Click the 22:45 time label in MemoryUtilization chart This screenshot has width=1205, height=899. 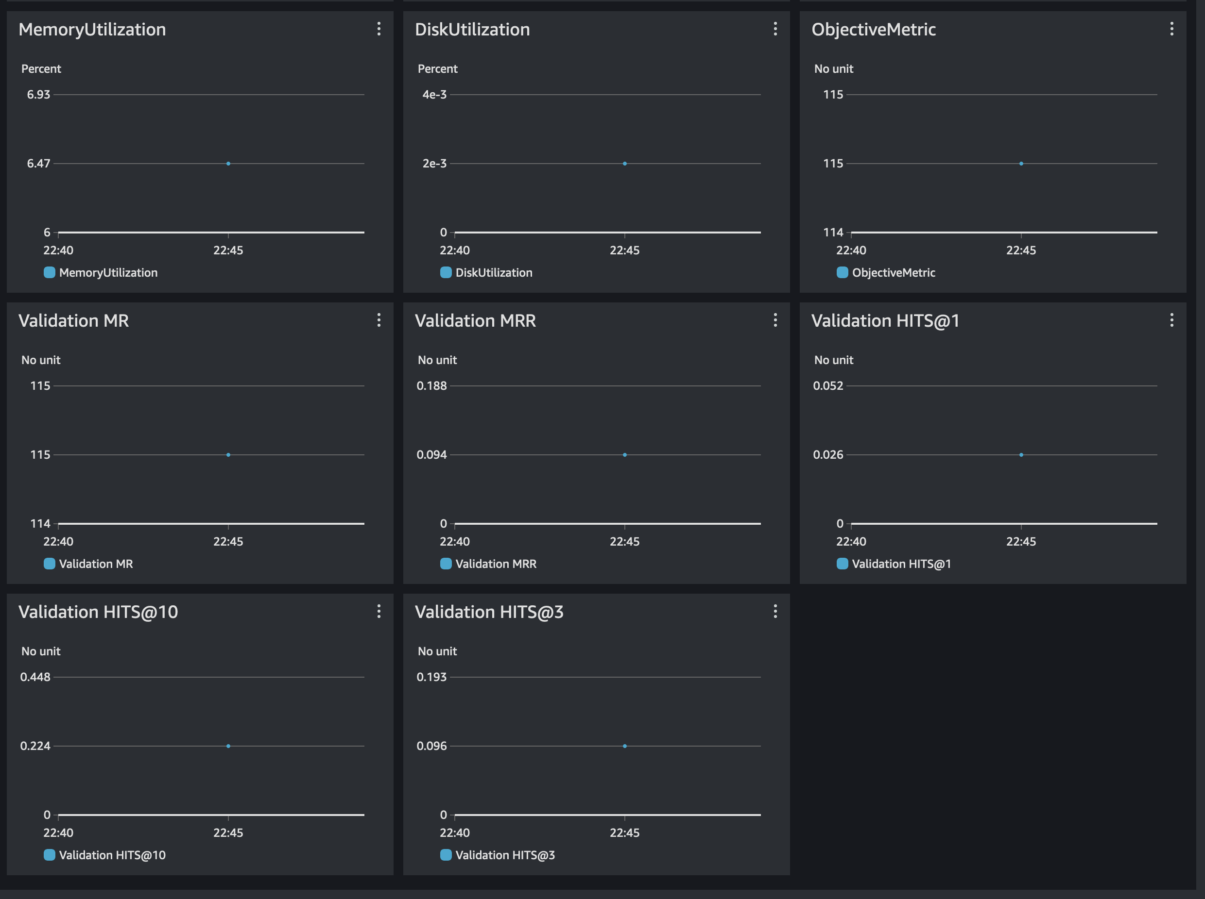pyautogui.click(x=228, y=250)
